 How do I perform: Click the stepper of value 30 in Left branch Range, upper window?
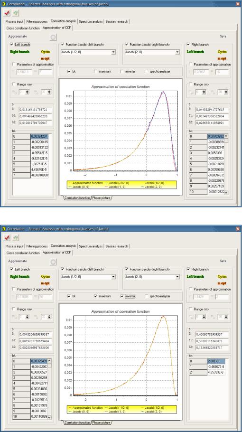point(49,92)
